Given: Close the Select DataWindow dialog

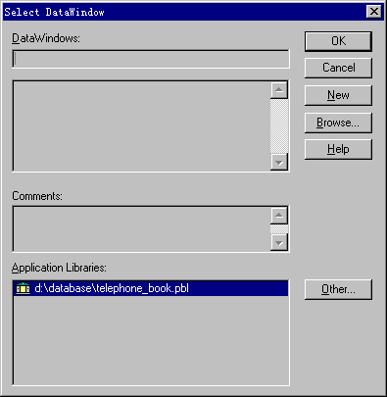Looking at the screenshot, I should point(374,12).
